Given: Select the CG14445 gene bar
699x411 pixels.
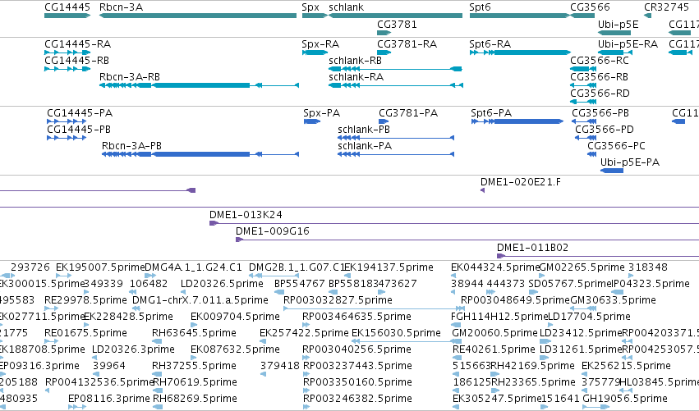Looking at the screenshot, I should point(67,16).
